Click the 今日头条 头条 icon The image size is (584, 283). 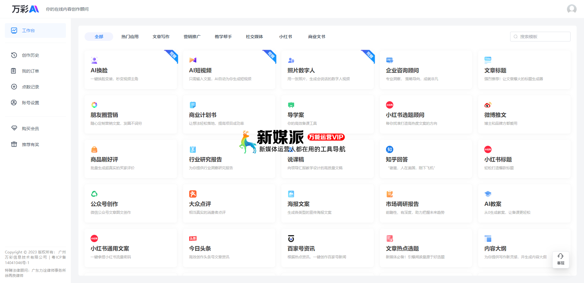click(x=193, y=238)
